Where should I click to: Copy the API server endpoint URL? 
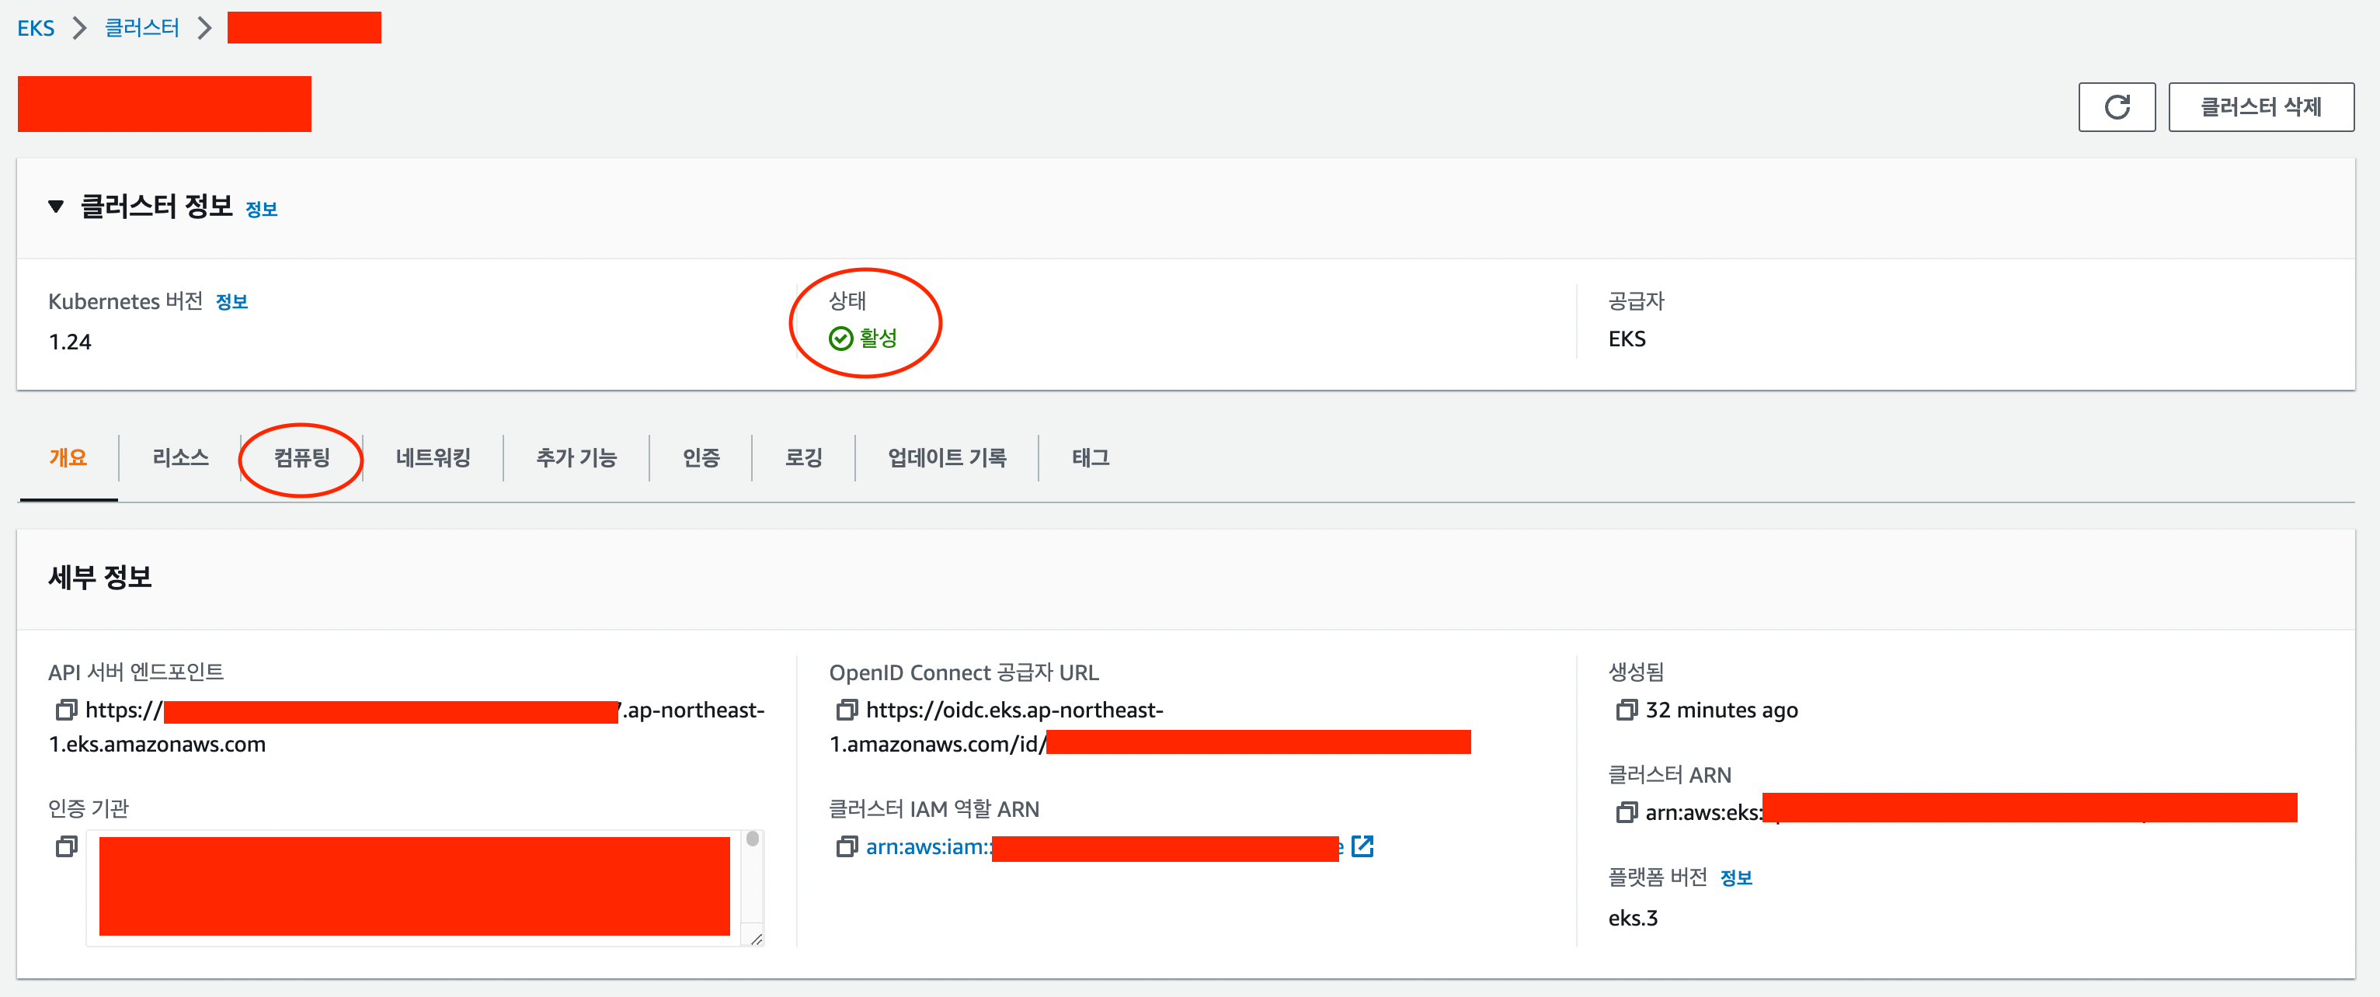(x=65, y=710)
